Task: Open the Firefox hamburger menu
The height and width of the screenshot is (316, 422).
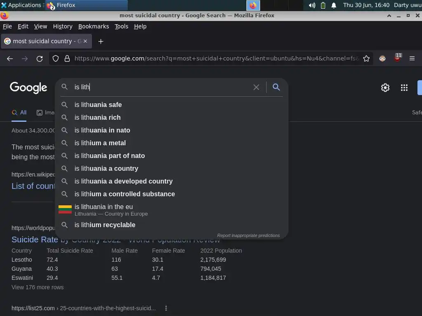Action: 412,58
